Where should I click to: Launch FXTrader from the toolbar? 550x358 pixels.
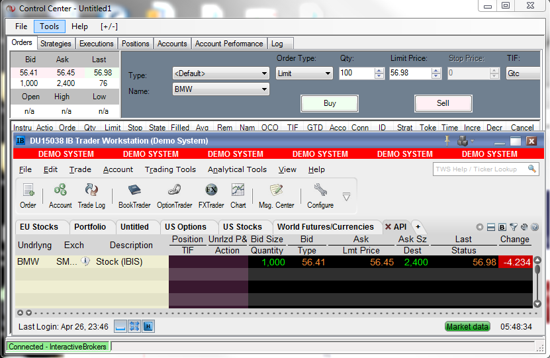(x=211, y=196)
